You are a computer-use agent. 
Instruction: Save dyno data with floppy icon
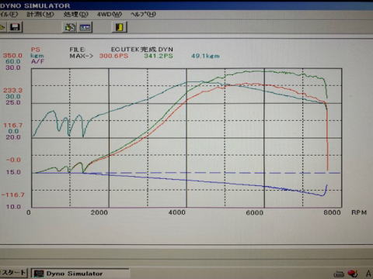point(15,27)
